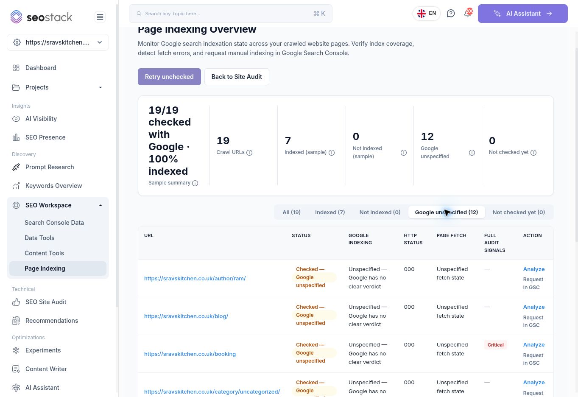This screenshot has width=578, height=397.
Task: Click Analyze for author/ram row
Action: 534,269
